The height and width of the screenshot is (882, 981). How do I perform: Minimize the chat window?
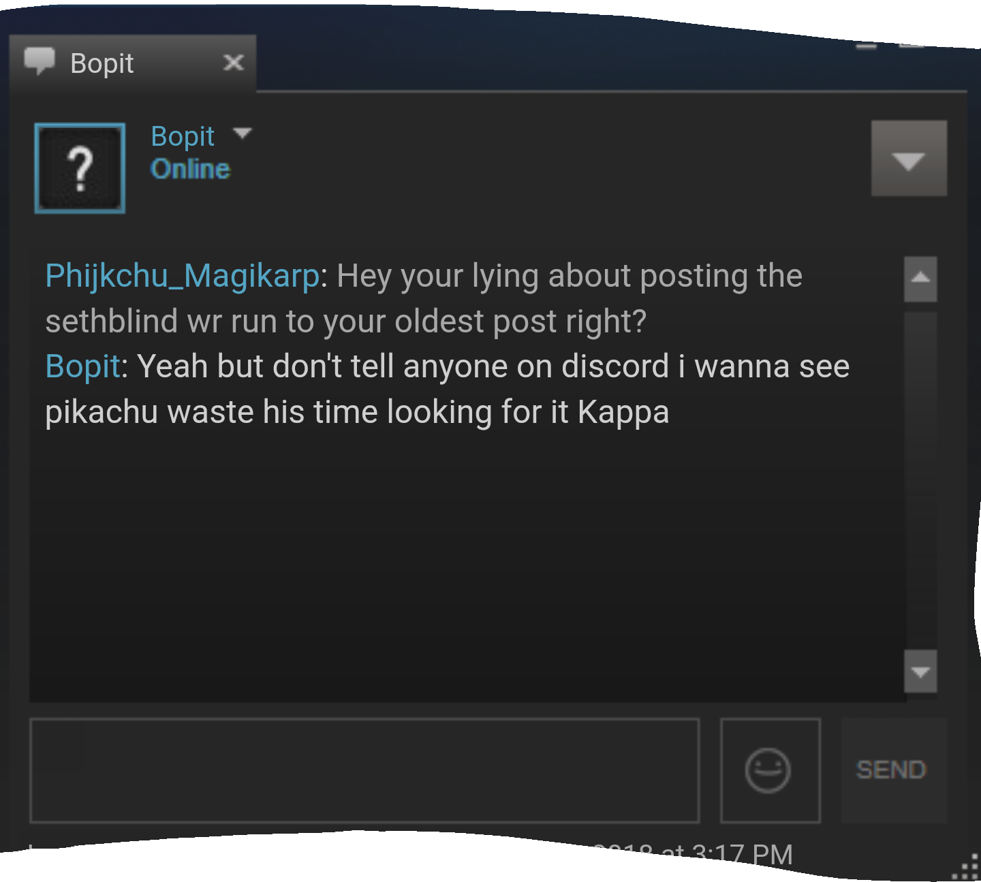867,46
